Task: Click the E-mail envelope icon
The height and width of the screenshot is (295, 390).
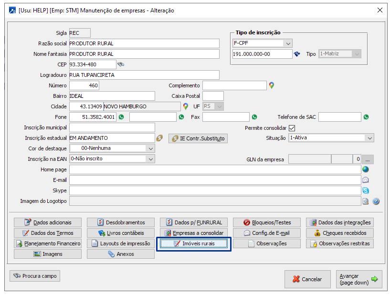Action: [366, 180]
